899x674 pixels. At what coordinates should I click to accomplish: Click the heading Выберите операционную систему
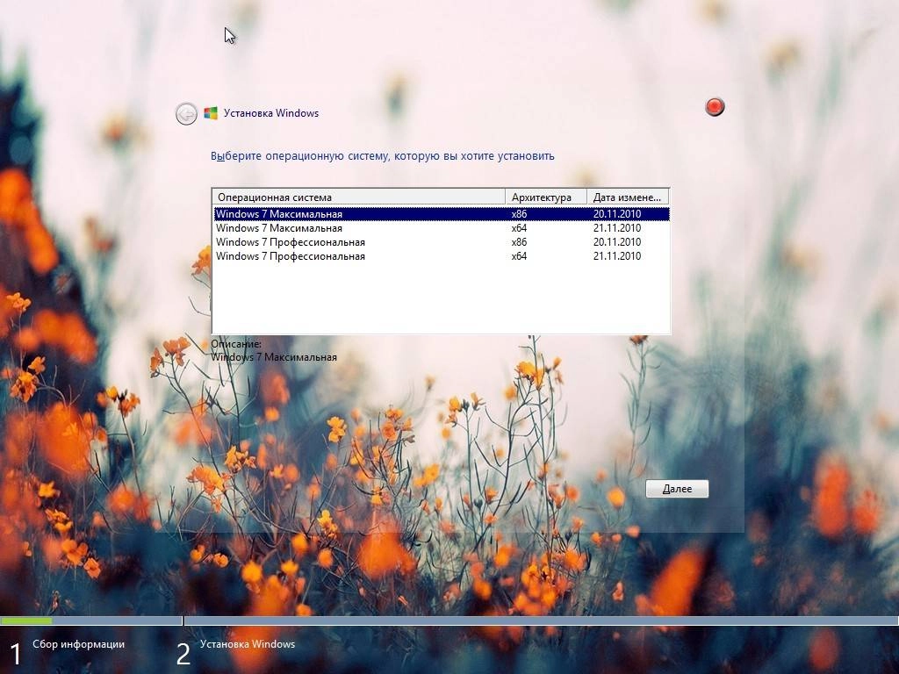(x=383, y=156)
